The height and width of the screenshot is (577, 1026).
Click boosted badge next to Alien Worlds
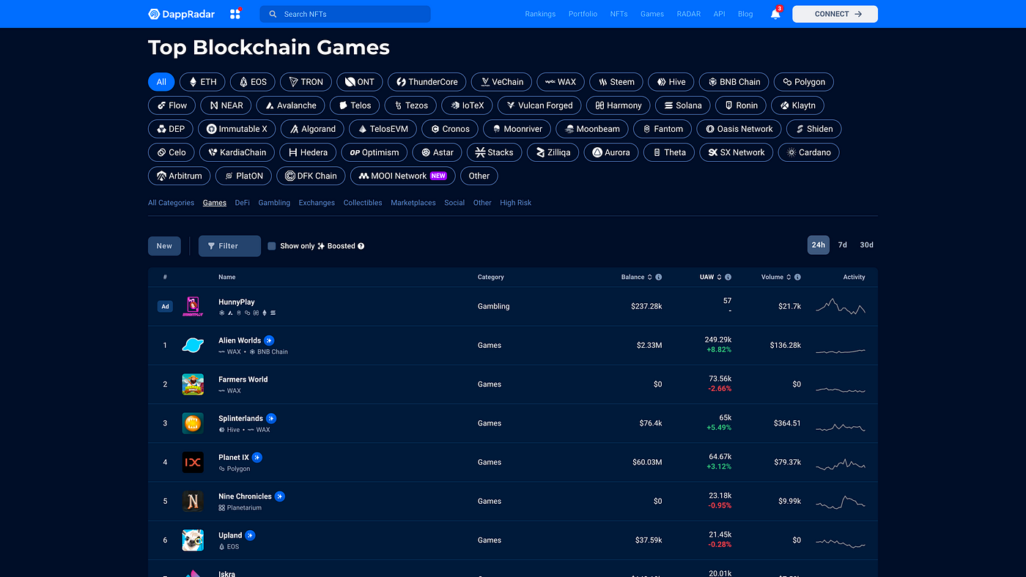click(269, 340)
